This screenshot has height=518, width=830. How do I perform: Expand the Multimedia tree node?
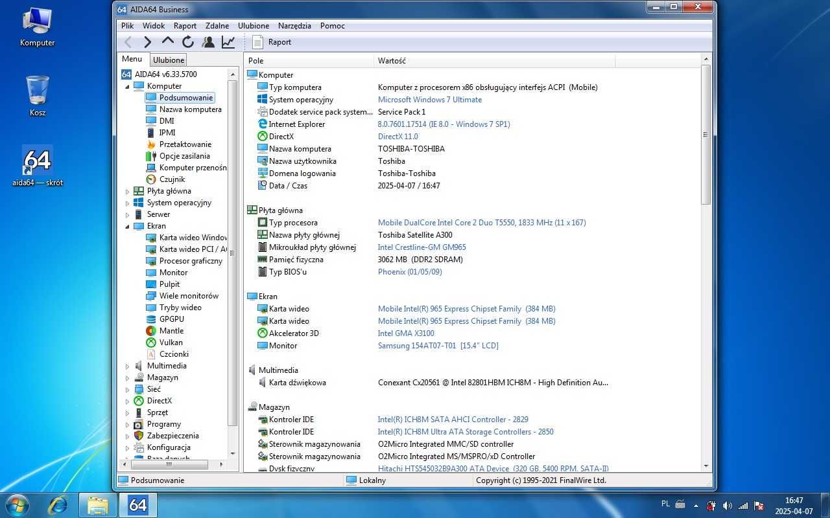(128, 366)
